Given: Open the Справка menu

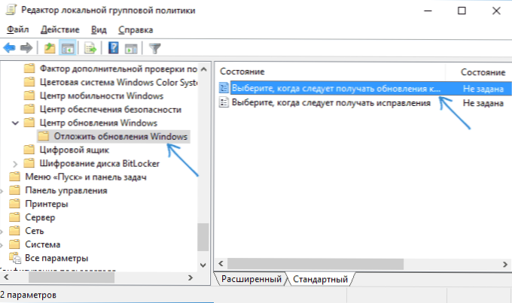Looking at the screenshot, I should pos(136,29).
